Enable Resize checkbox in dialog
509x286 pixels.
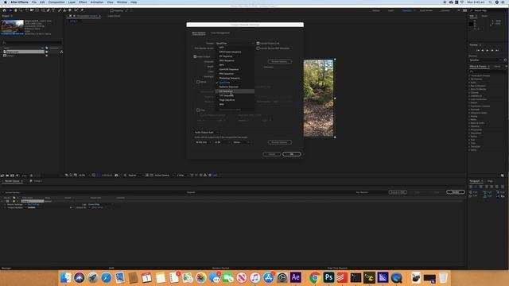pyautogui.click(x=198, y=82)
